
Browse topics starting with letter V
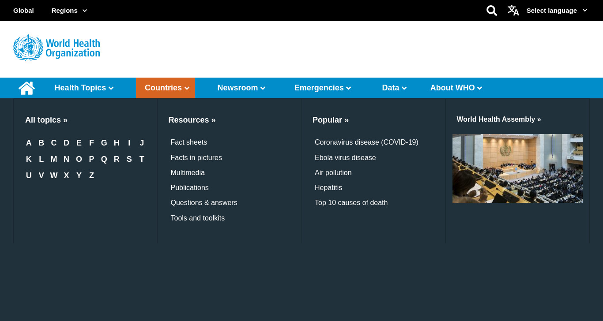pyautogui.click(x=41, y=175)
